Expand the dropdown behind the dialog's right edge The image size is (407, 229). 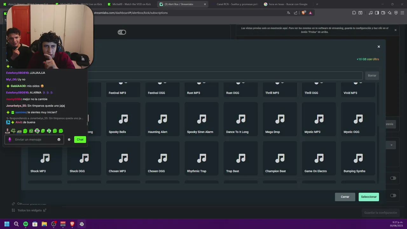(391, 145)
